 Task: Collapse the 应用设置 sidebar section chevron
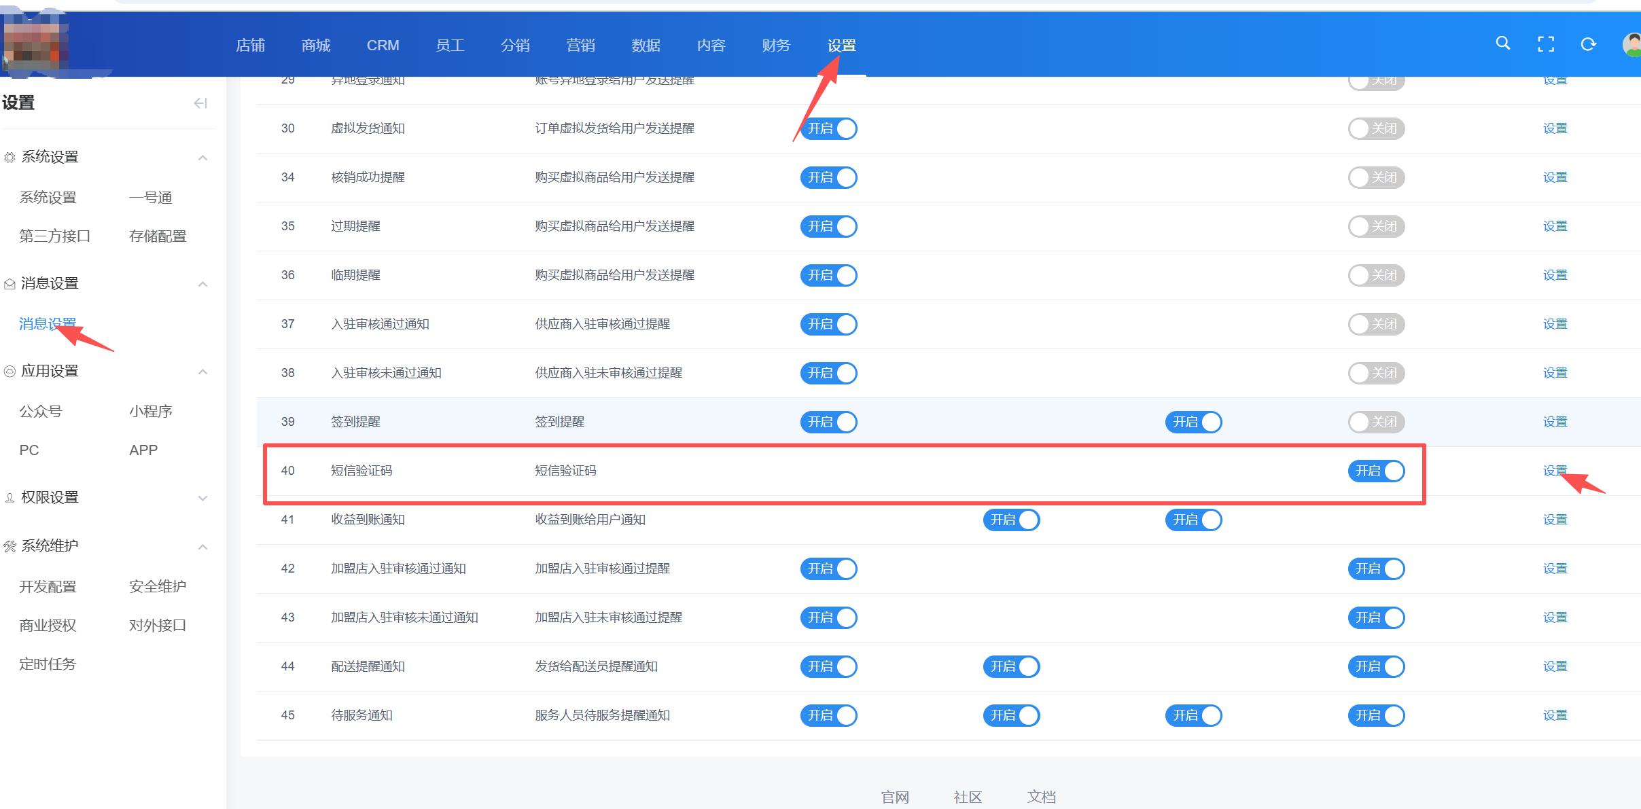point(202,372)
